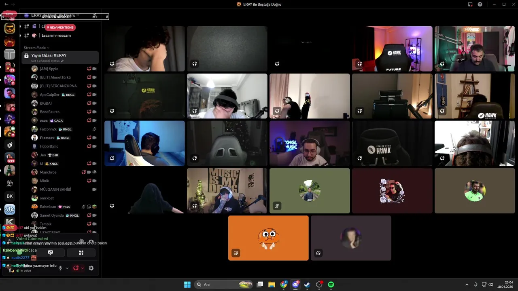This screenshot has width=518, height=291.
Task: Open the server icon with badge 544
Action: coord(10,158)
